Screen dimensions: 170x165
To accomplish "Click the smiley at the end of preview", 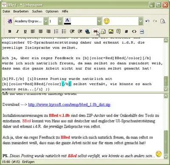I will tap(159, 154).
